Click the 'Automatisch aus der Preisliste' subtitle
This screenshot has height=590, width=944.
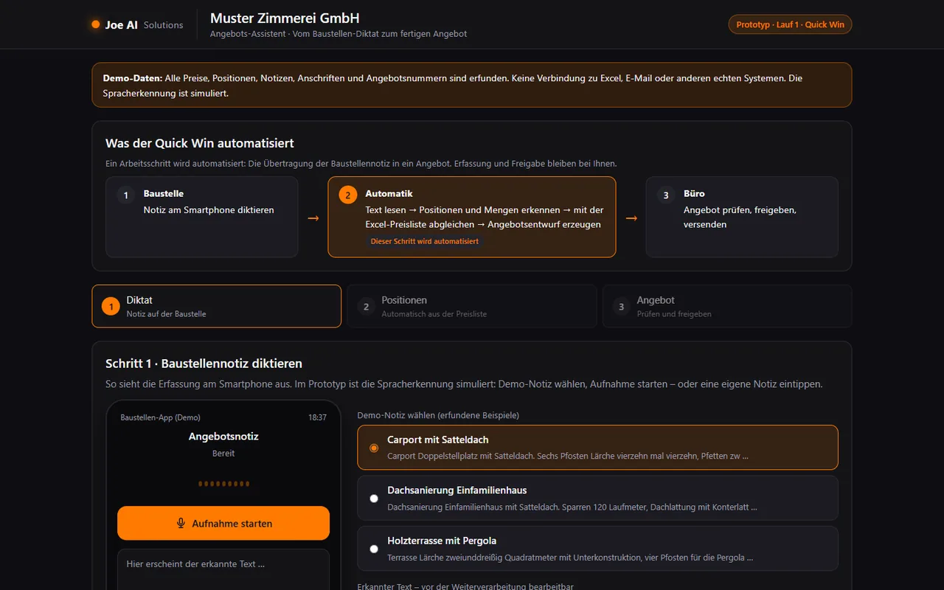(434, 314)
